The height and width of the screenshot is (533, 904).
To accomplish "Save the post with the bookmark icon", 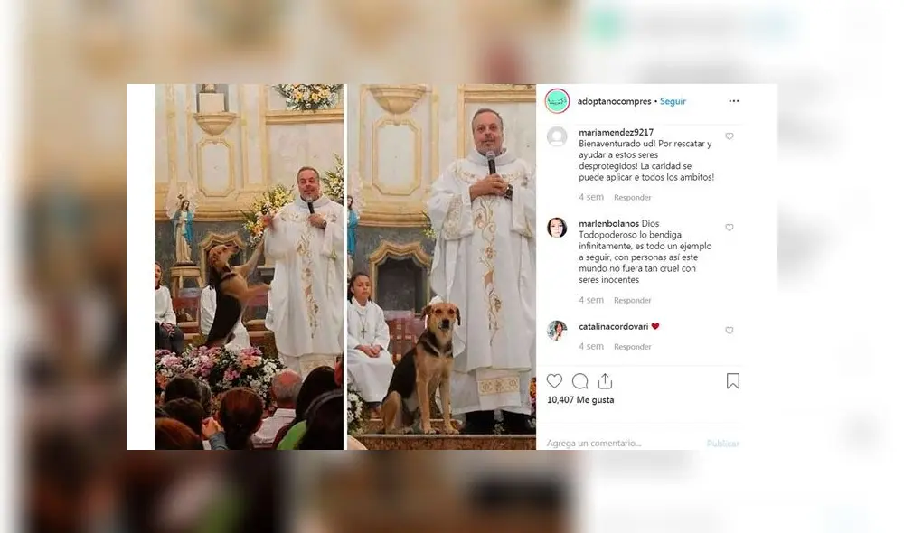I will point(733,381).
